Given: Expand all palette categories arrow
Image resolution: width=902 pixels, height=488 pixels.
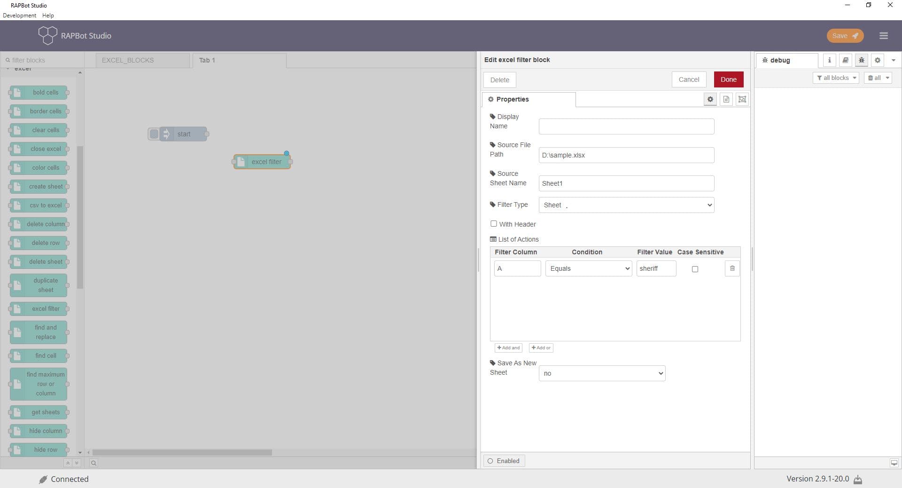Looking at the screenshot, I should point(77,463).
